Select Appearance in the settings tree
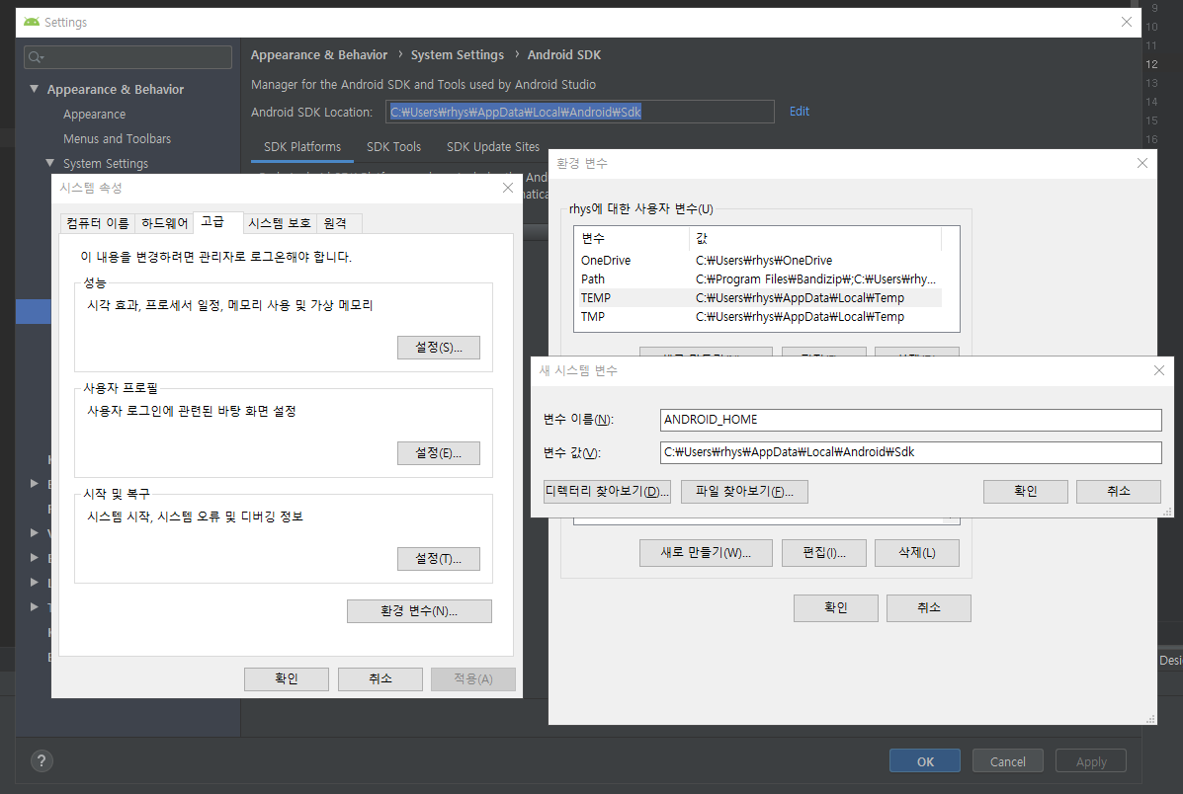 pyautogui.click(x=94, y=114)
